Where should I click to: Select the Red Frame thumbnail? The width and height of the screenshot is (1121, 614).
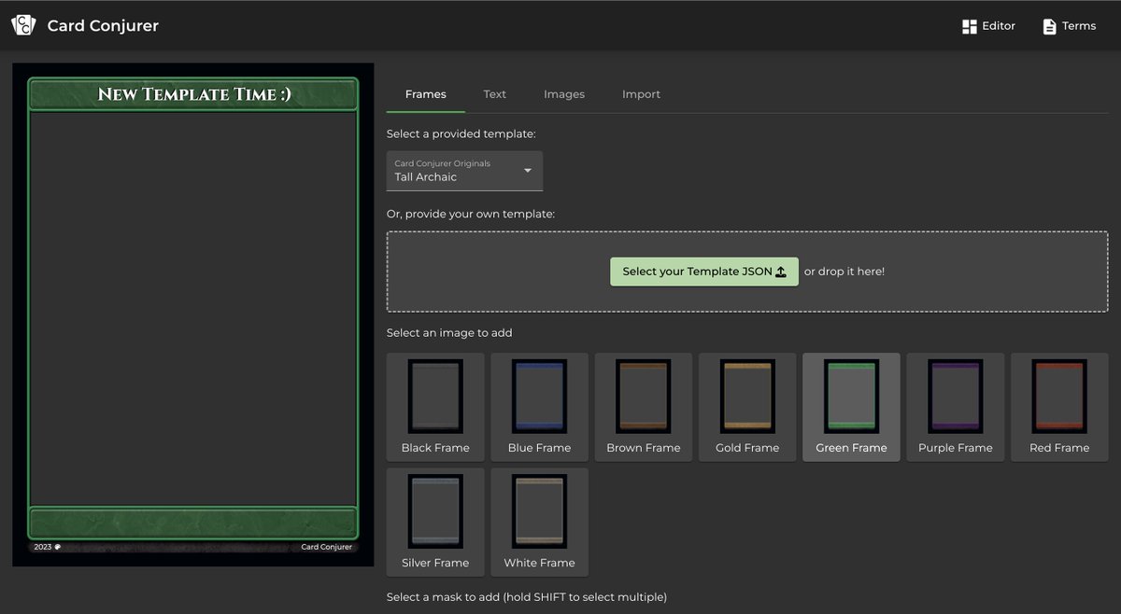(x=1059, y=407)
